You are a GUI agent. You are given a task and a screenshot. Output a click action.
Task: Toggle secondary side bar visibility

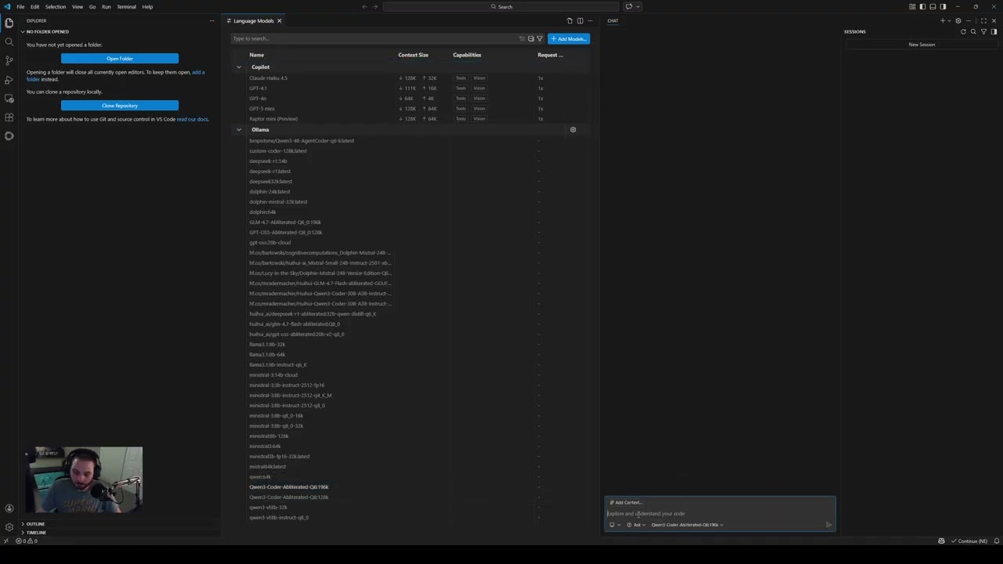[943, 6]
